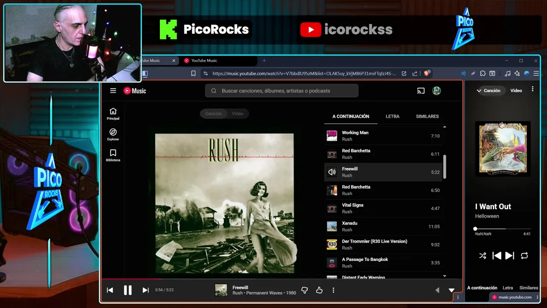The width and height of the screenshot is (547, 308).
Task: Skip to next track in player bar
Action: click(x=145, y=290)
